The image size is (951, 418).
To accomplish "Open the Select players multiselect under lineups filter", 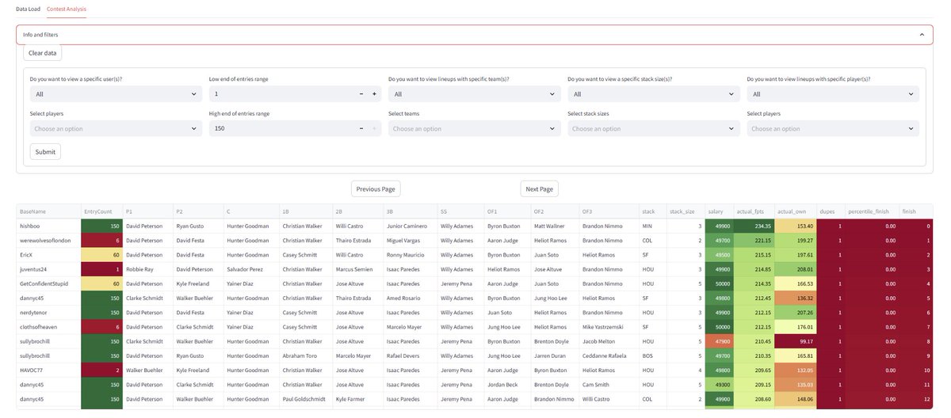I will coord(833,128).
